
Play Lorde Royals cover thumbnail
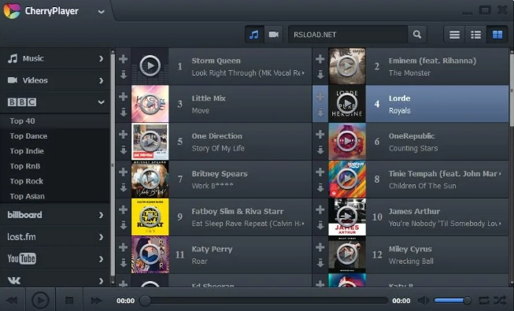click(347, 104)
